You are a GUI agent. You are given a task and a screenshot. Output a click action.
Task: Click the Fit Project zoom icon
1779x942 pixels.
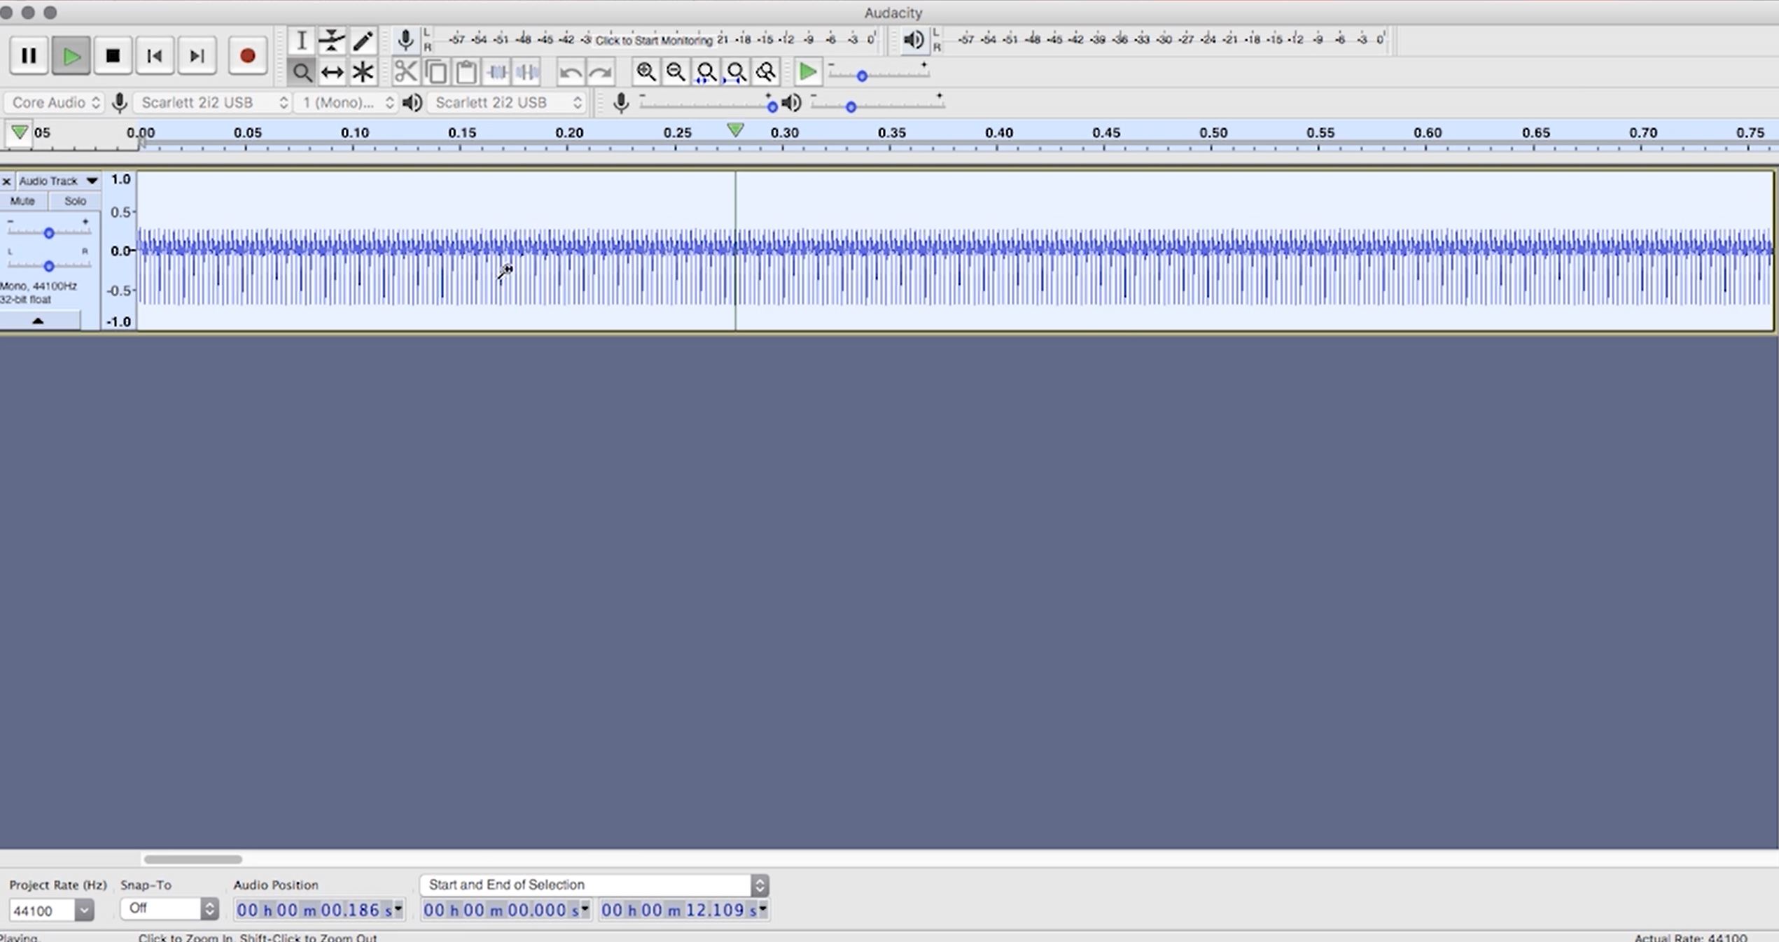click(x=736, y=72)
